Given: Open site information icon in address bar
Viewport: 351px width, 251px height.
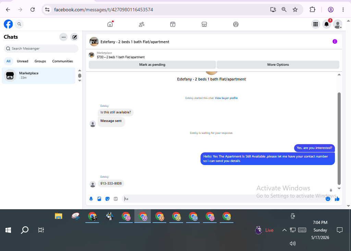Looking at the screenshot, I should tap(47, 10).
